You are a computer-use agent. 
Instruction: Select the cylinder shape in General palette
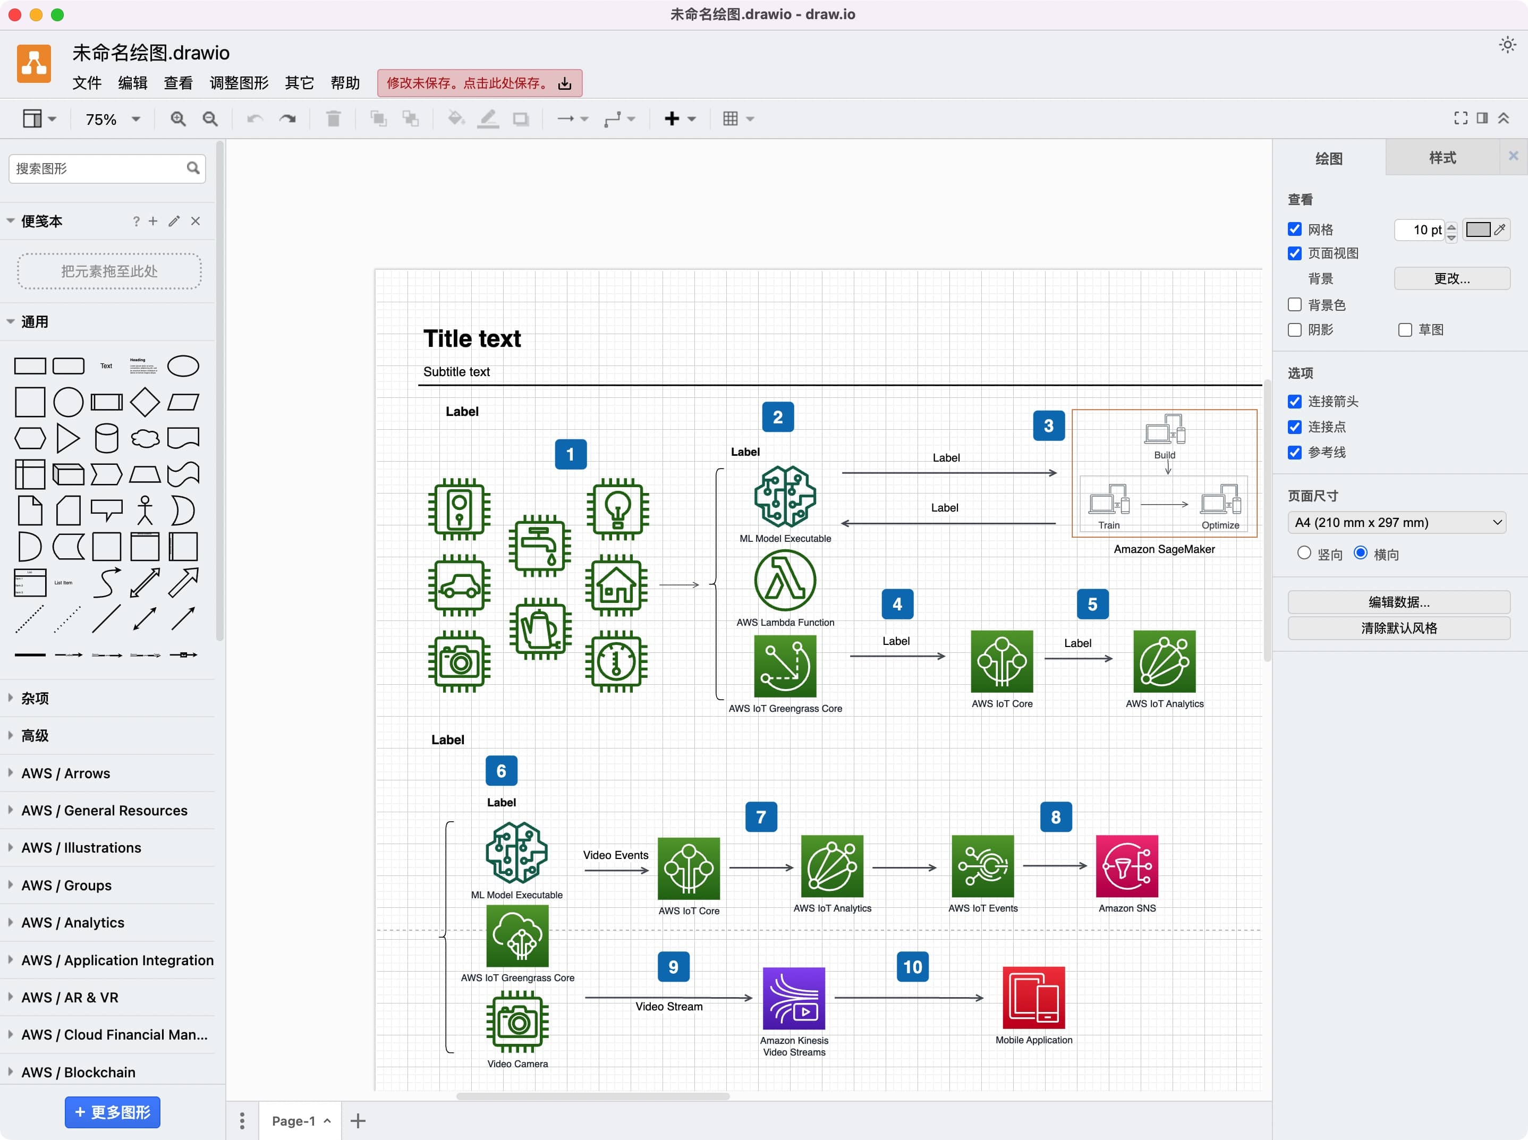pyautogui.click(x=106, y=438)
